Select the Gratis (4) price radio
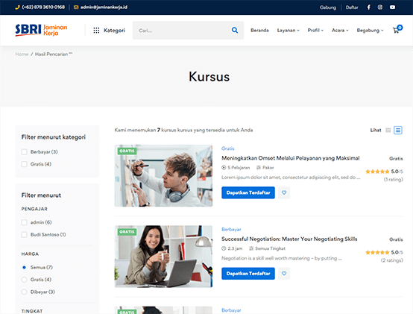The image size is (413, 314). tap(25, 280)
